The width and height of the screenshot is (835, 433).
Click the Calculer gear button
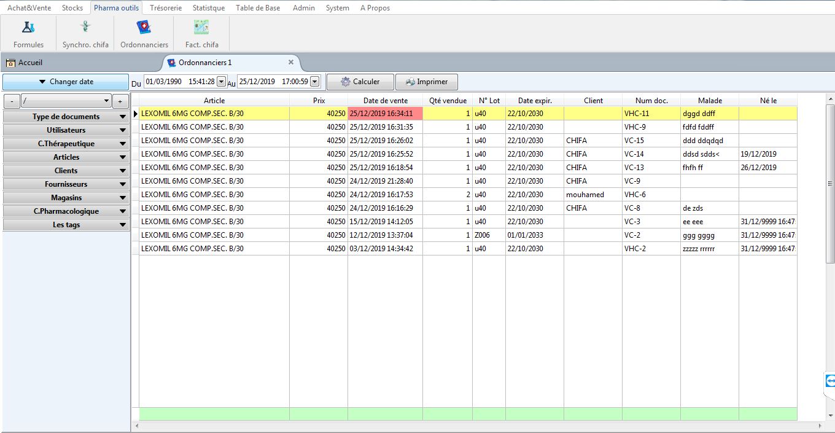360,82
